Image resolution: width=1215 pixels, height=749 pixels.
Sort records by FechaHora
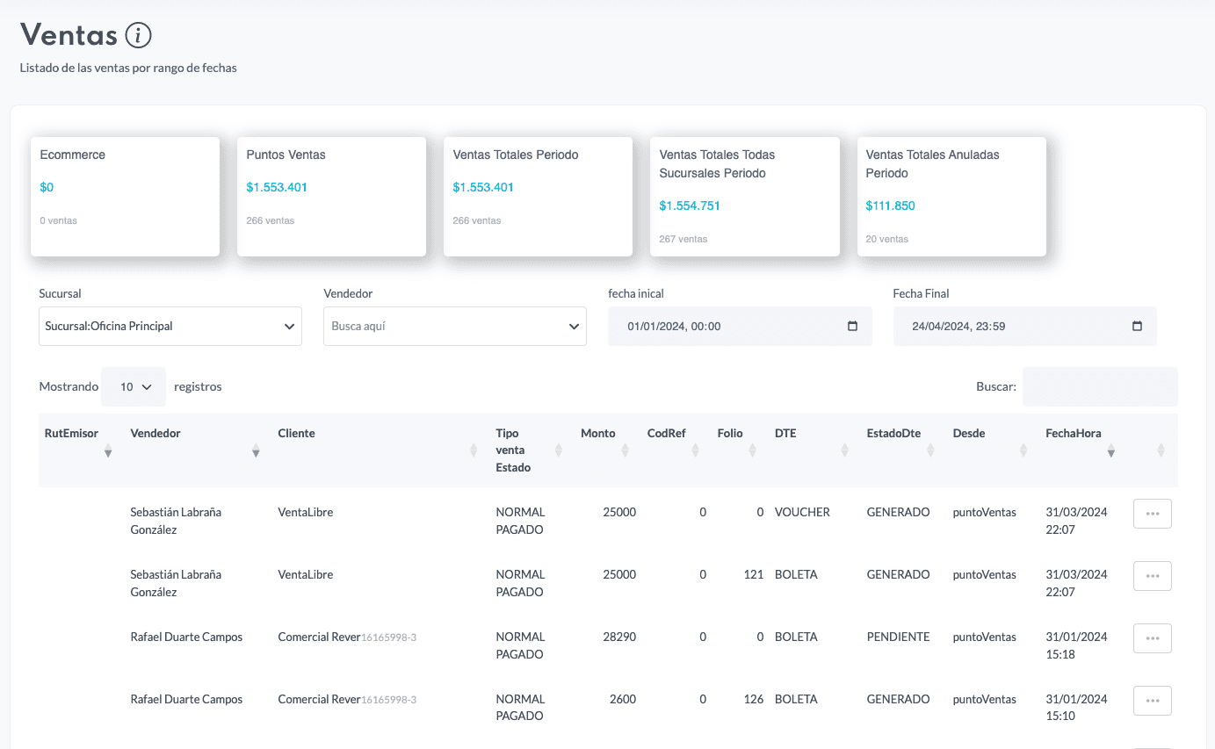click(x=1110, y=450)
